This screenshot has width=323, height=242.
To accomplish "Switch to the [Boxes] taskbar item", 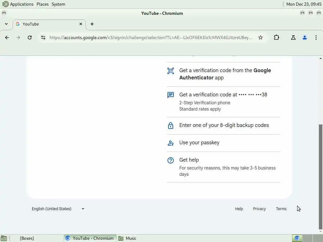I will pyautogui.click(x=27, y=238).
